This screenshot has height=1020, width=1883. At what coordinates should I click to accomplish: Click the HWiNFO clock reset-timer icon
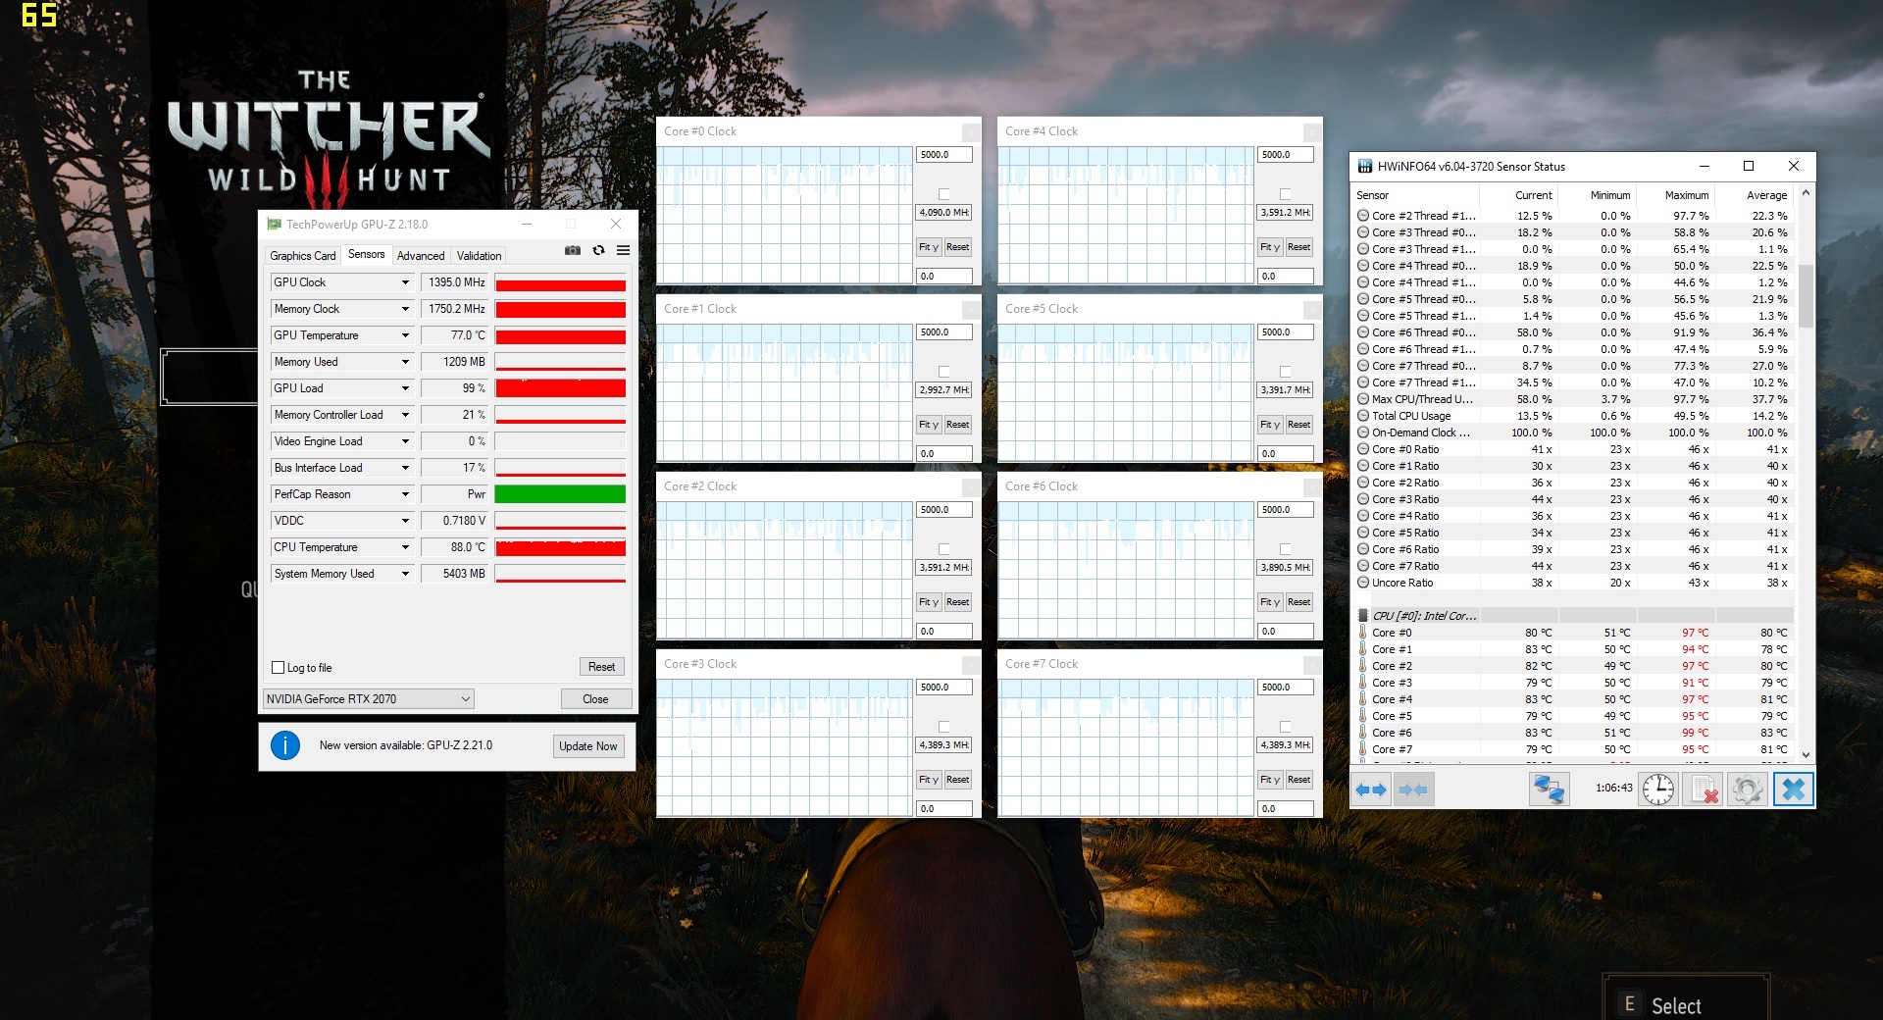pos(1658,790)
